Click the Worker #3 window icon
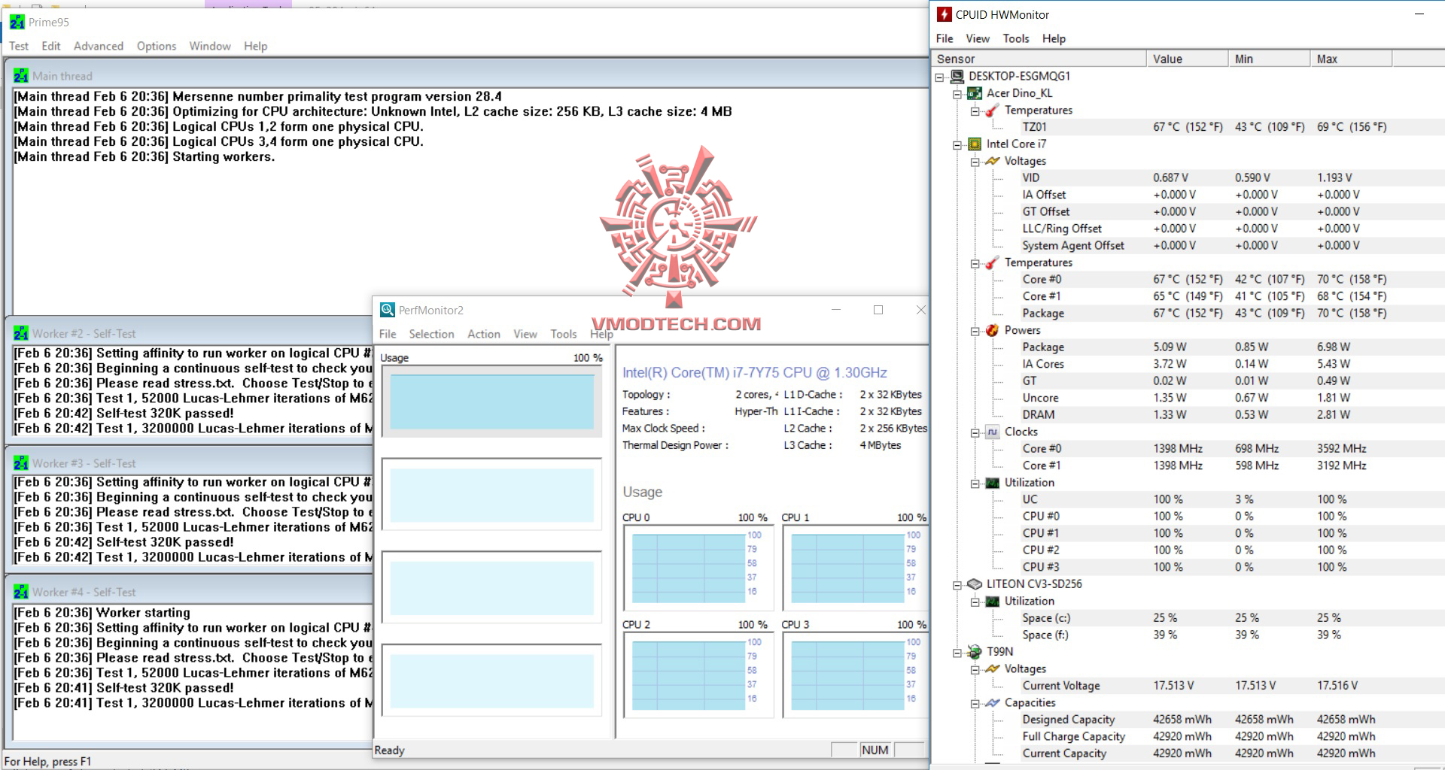This screenshot has width=1445, height=770. (21, 463)
